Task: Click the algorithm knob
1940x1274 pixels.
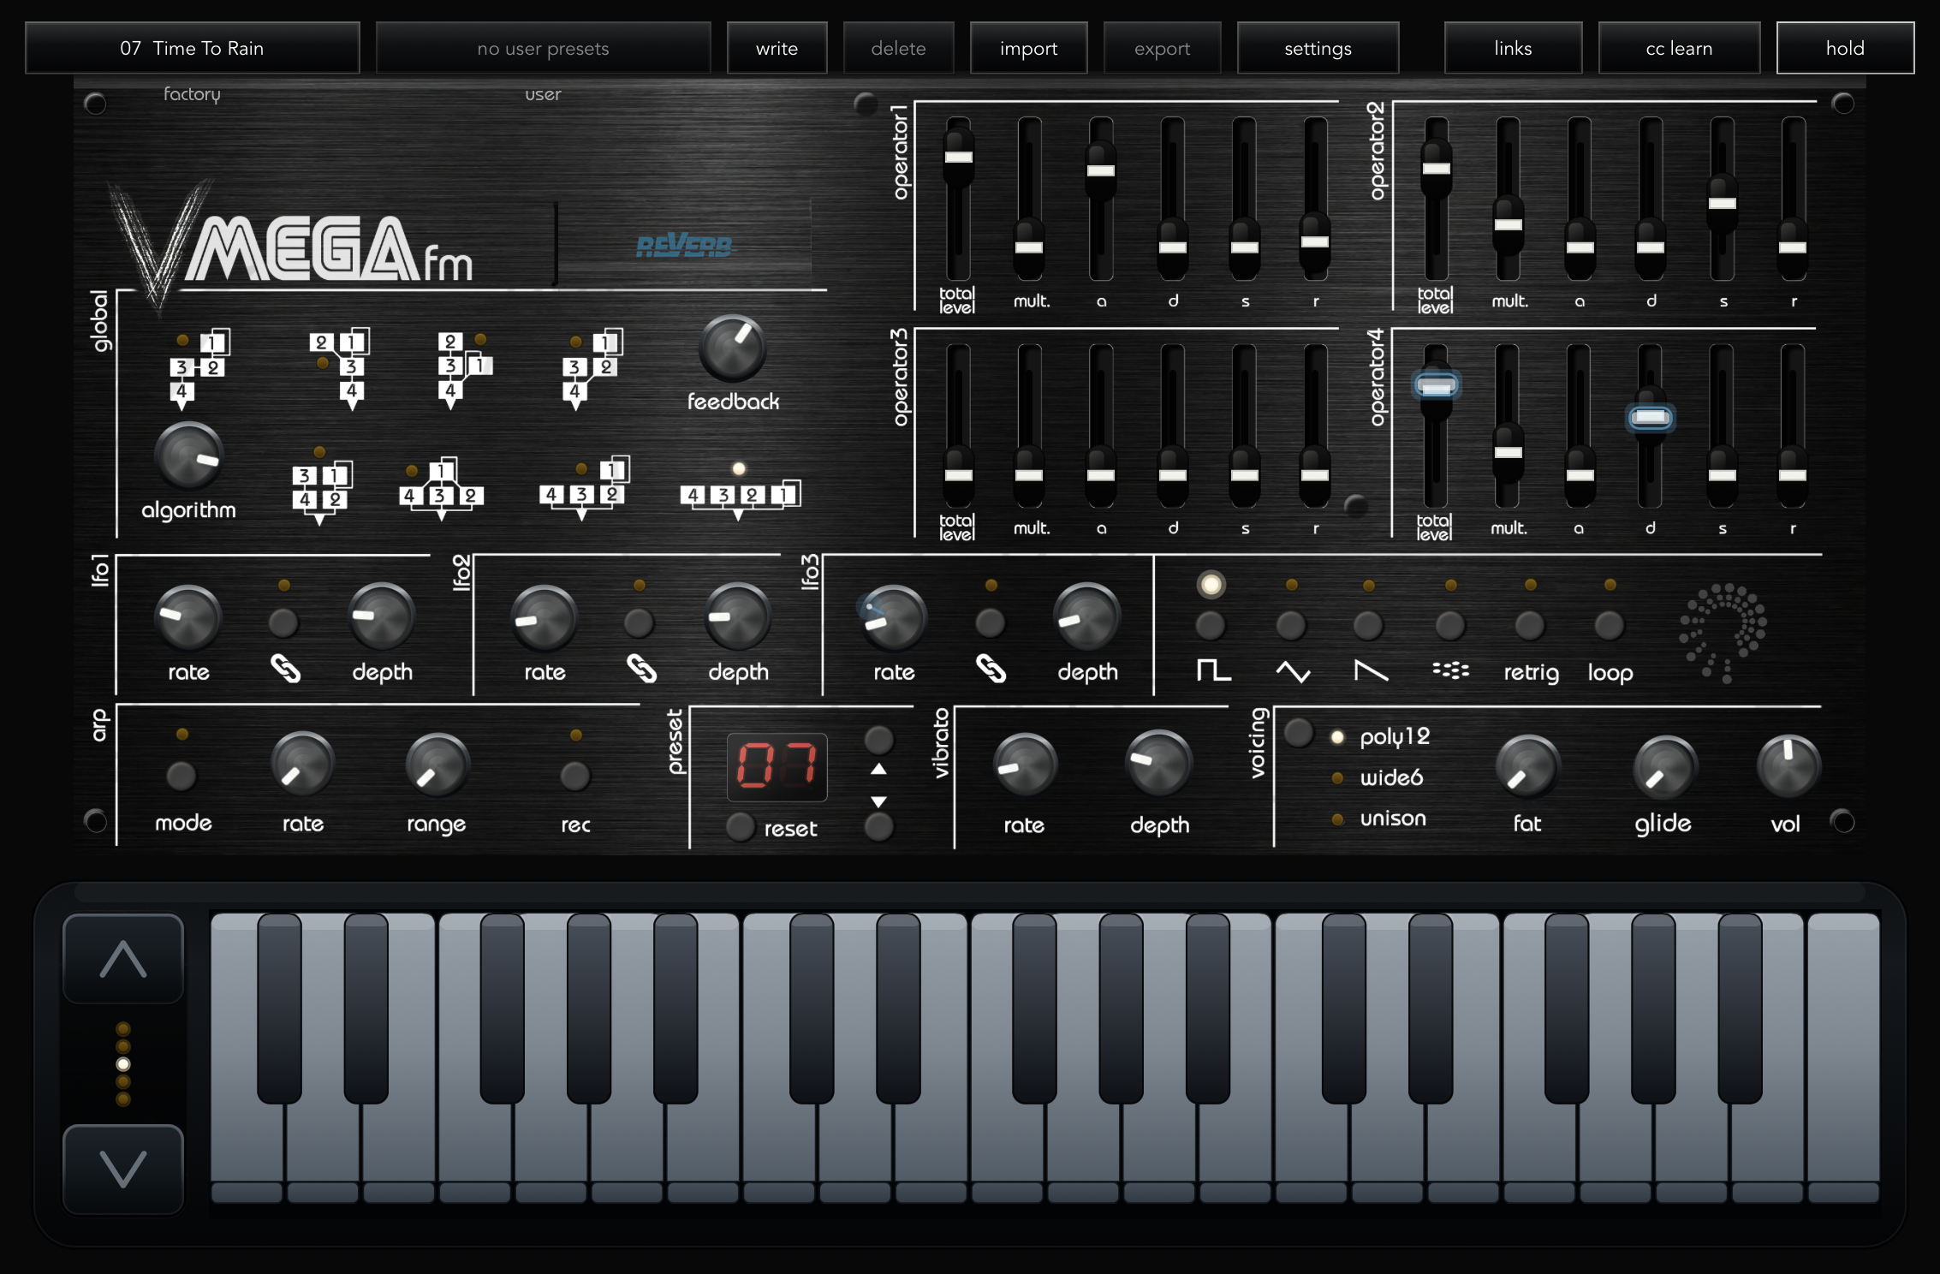Action: (188, 455)
